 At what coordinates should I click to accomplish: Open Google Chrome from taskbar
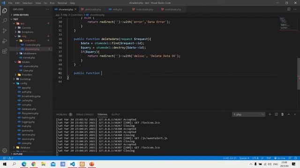click(x=34, y=164)
